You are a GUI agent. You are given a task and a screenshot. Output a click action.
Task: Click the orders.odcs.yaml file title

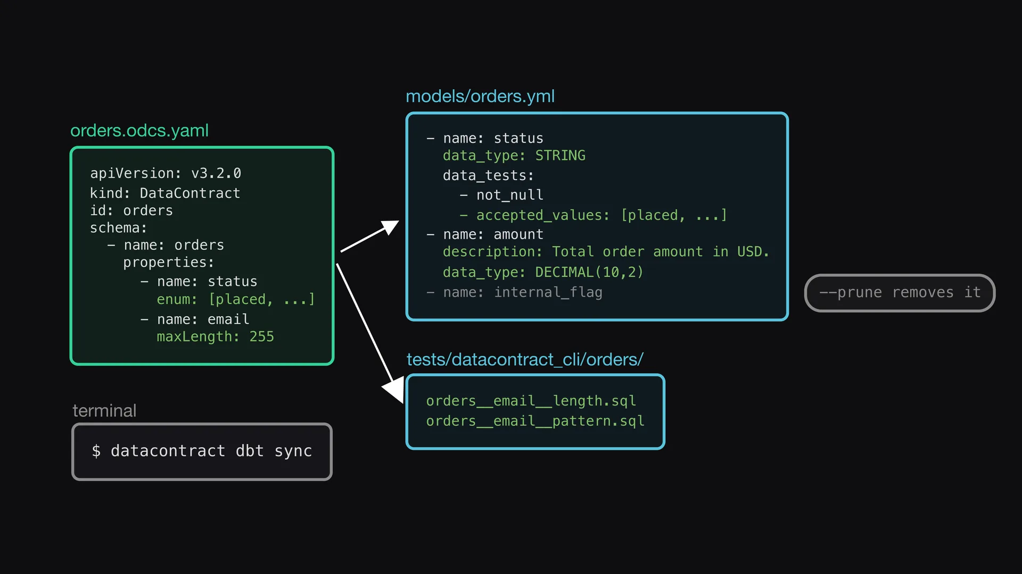pyautogui.click(x=139, y=131)
